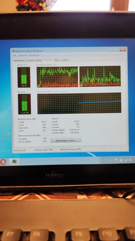Screen dimensions: 135x241
Task: Open the File menu
Action: (14, 55)
